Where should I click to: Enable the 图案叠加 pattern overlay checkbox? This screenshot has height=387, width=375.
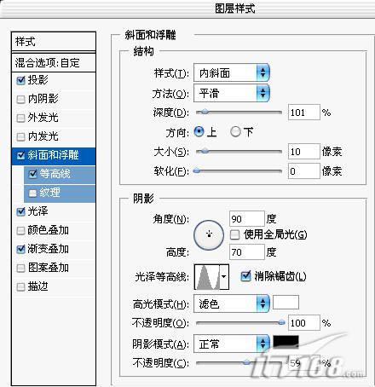click(20, 268)
